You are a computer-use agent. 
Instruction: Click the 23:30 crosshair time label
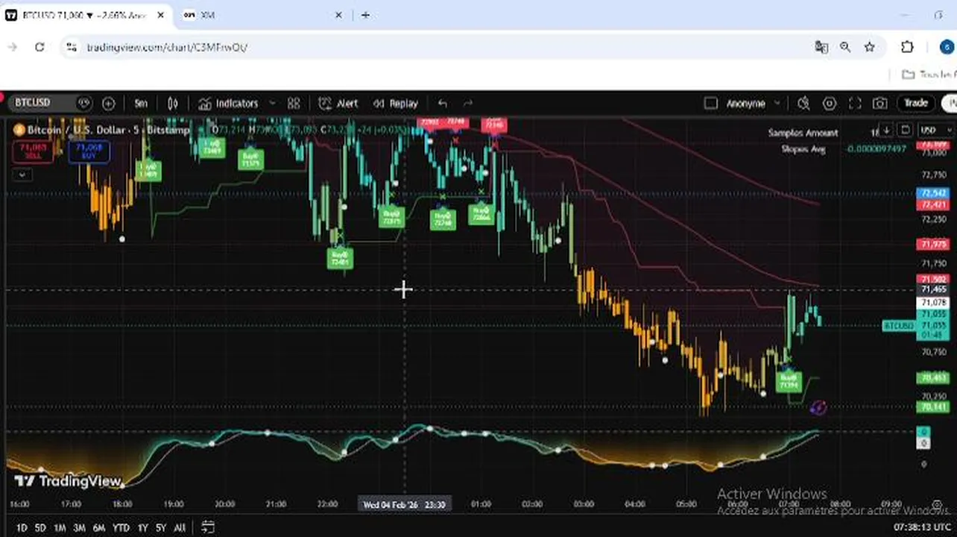[404, 505]
